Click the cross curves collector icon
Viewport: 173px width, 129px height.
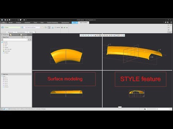pyautogui.click(x=22, y=27)
